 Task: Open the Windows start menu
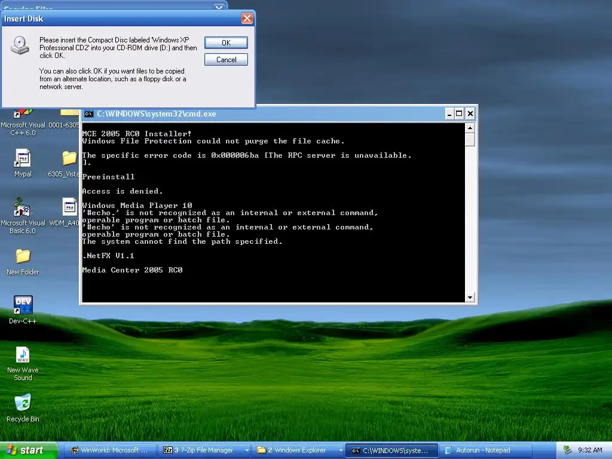click(29, 450)
